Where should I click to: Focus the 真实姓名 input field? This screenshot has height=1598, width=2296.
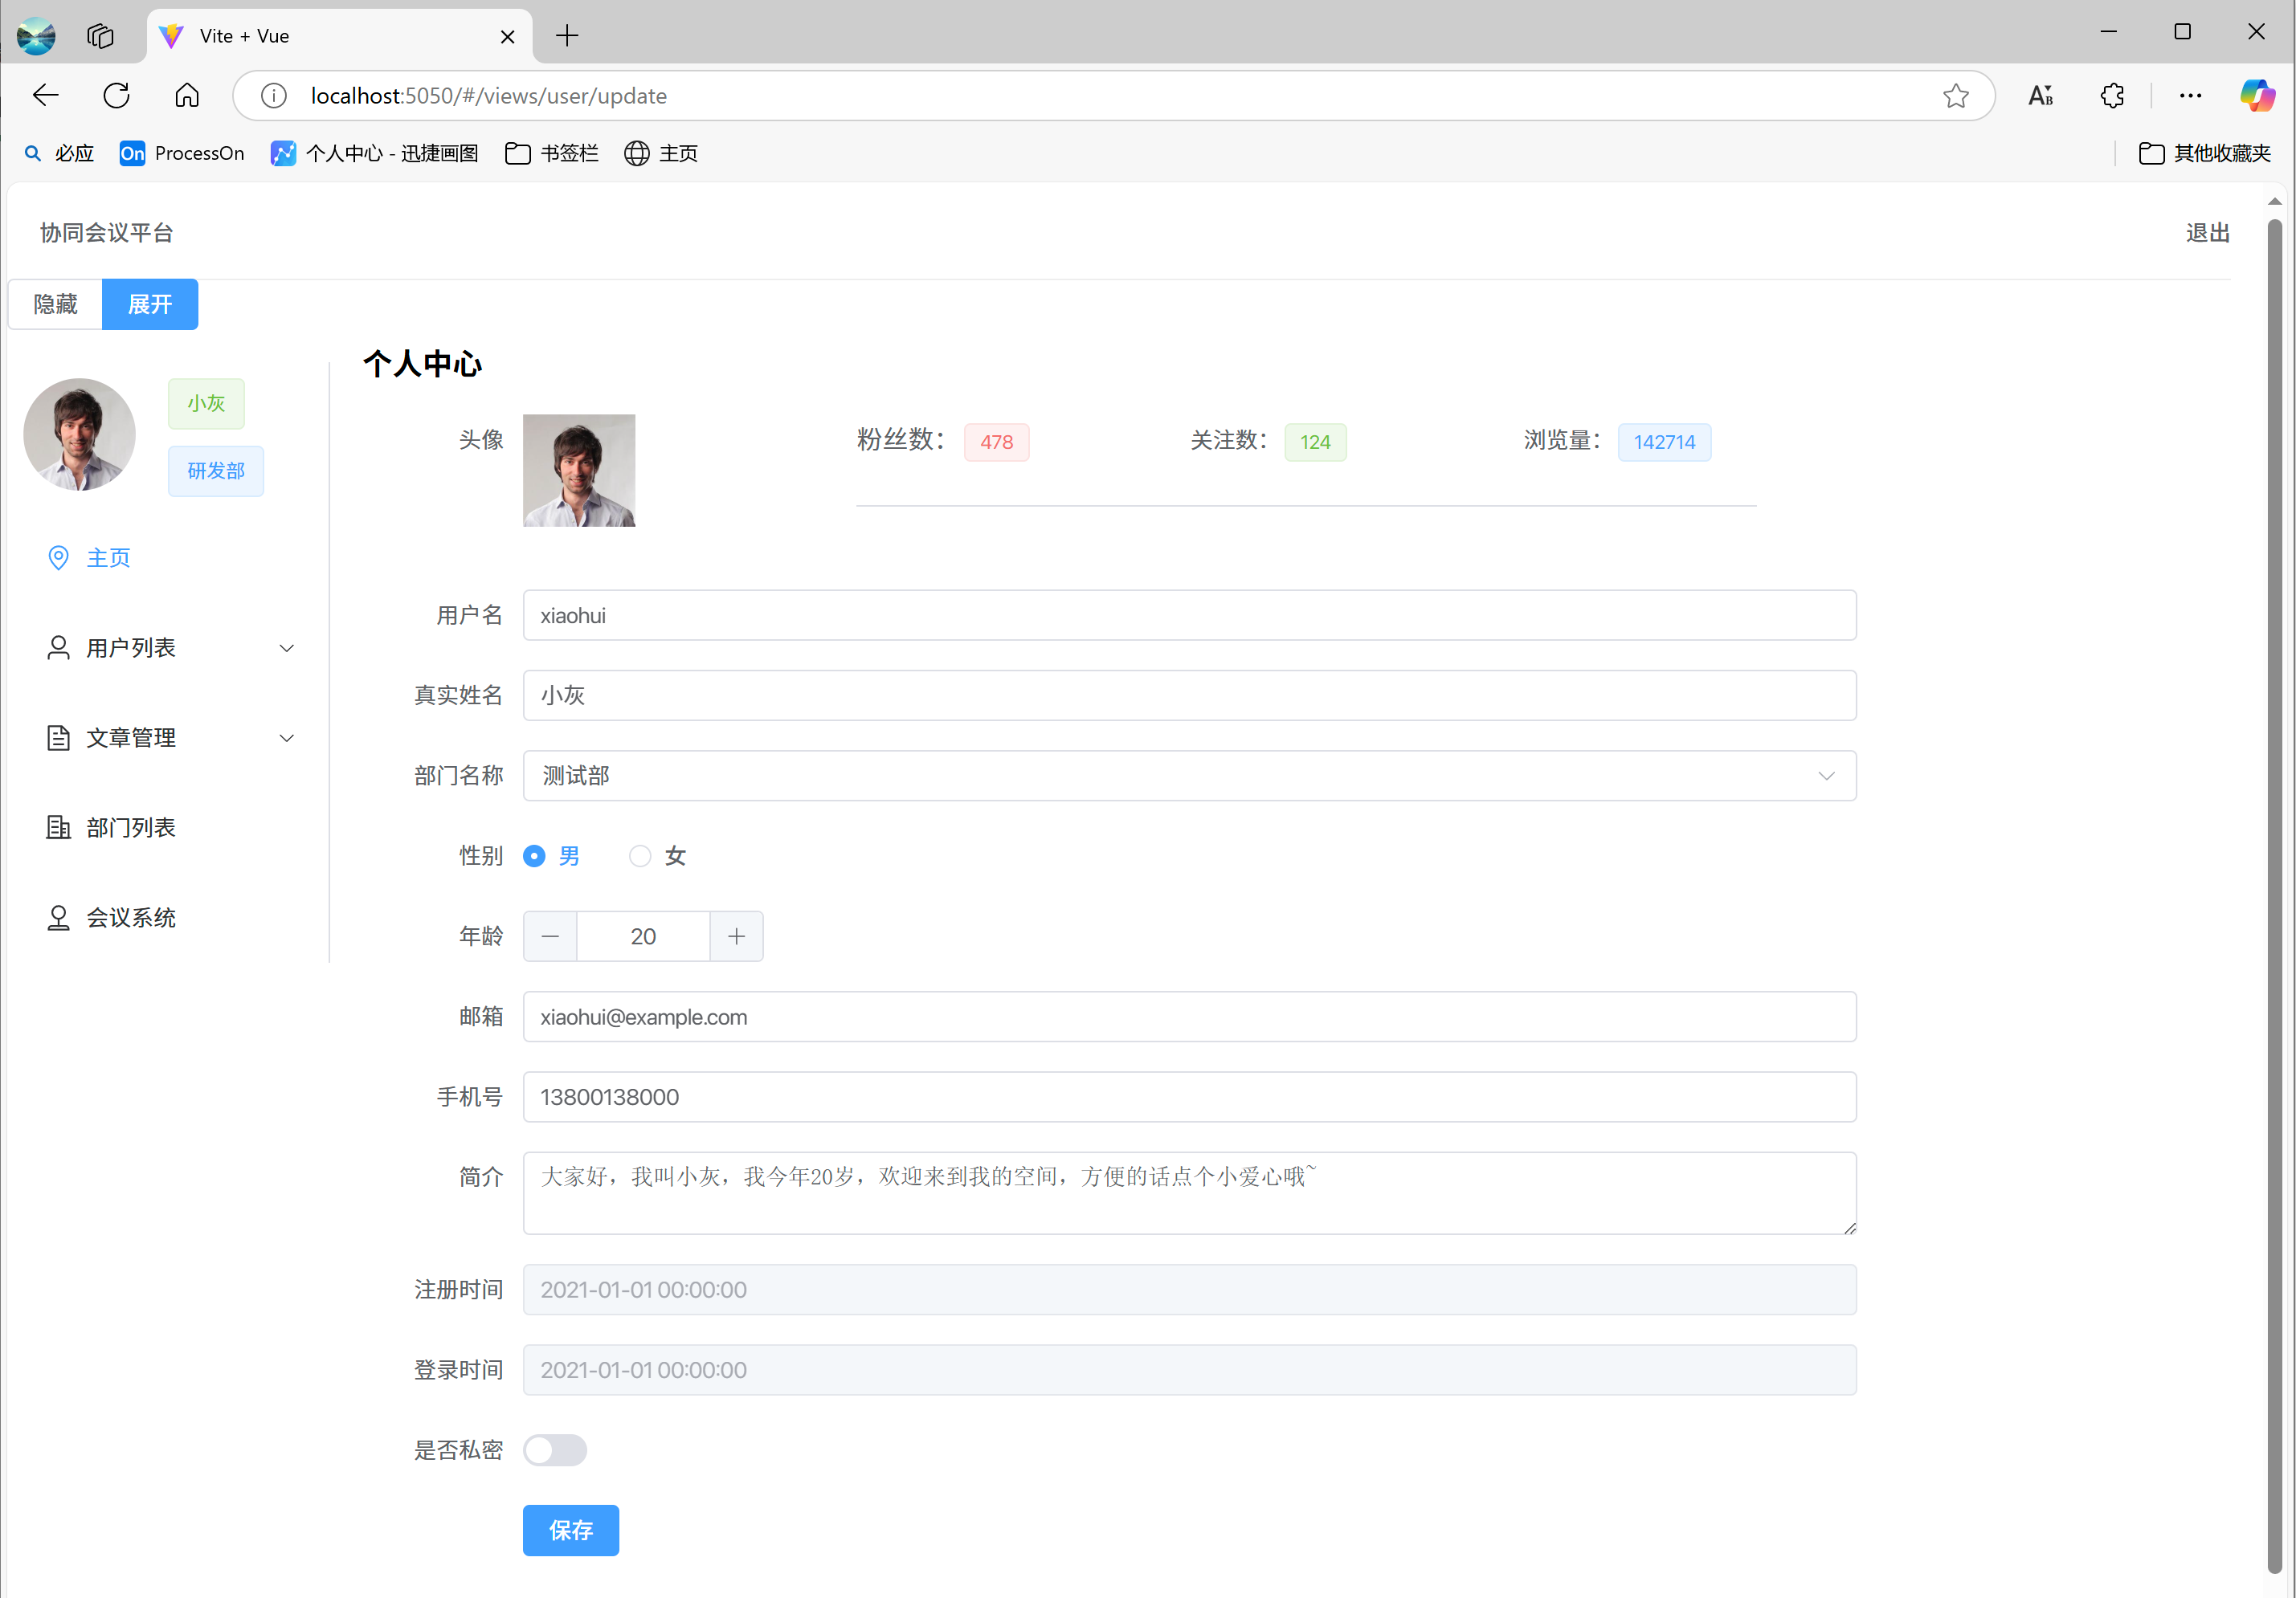click(x=1189, y=695)
